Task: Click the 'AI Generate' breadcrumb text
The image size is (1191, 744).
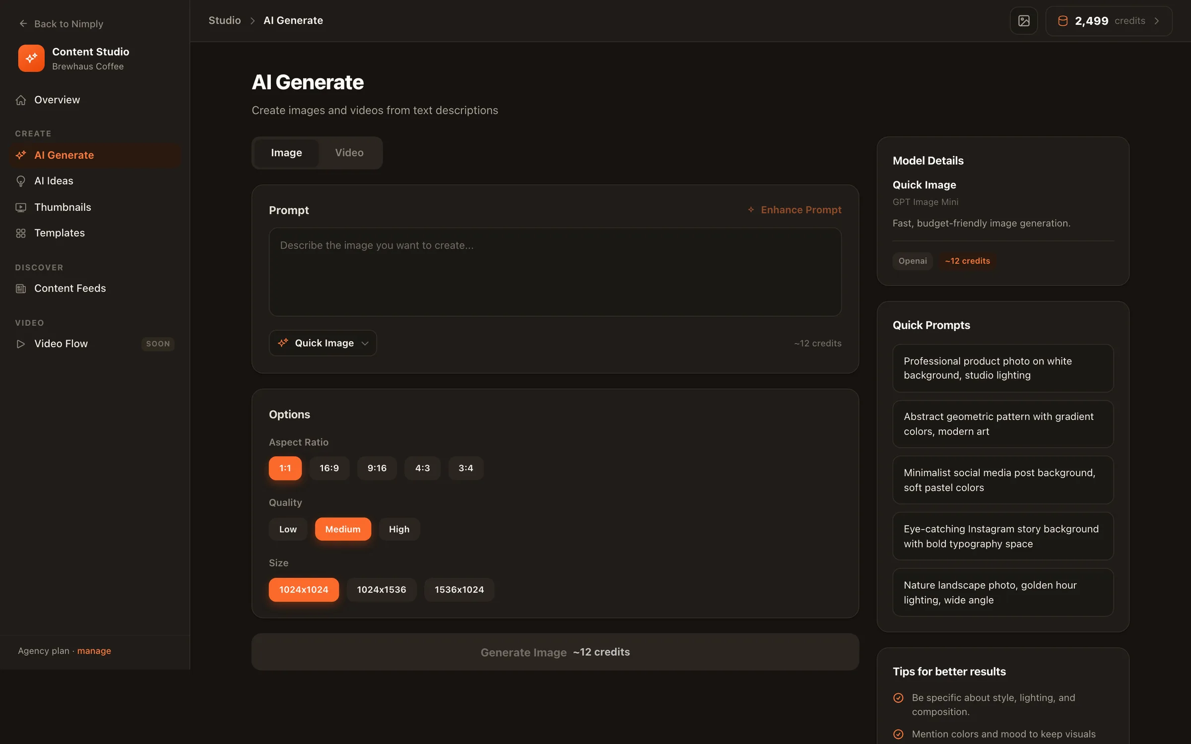Action: [x=293, y=20]
